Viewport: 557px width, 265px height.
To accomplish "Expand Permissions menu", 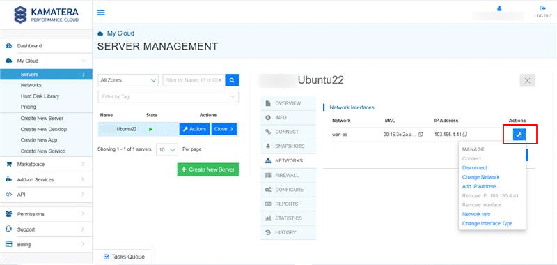I will (46, 214).
